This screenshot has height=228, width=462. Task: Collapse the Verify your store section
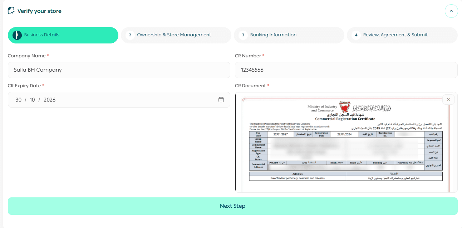pyautogui.click(x=451, y=11)
